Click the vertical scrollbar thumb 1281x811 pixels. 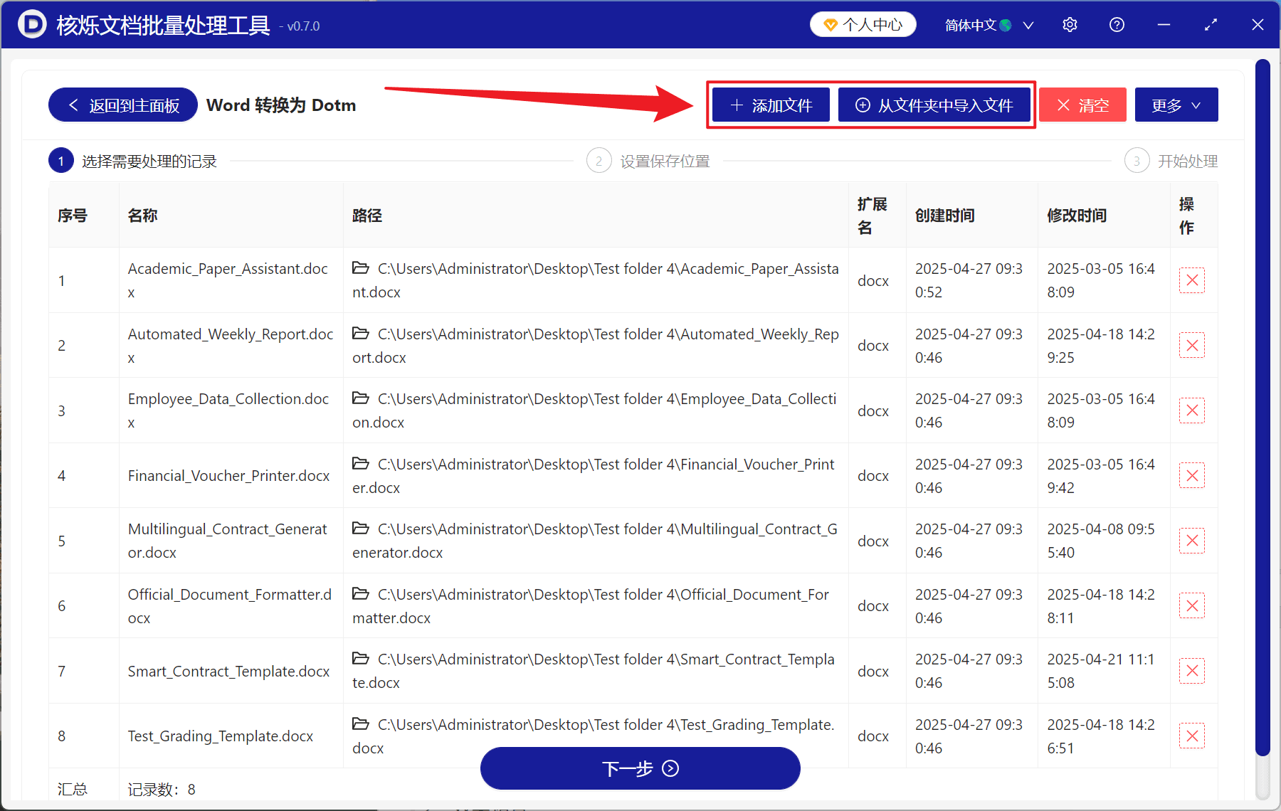[1262, 408]
